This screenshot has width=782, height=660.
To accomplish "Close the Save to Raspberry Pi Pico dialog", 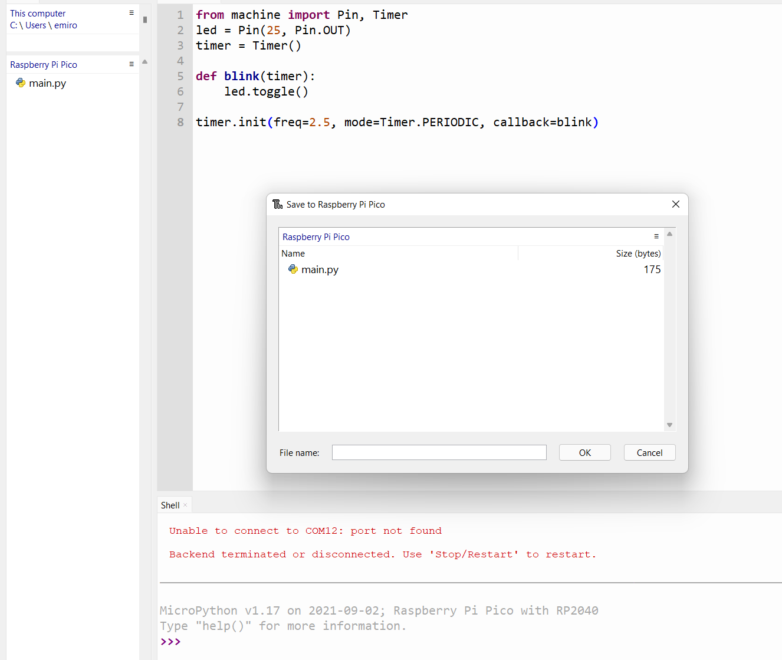I will point(676,204).
